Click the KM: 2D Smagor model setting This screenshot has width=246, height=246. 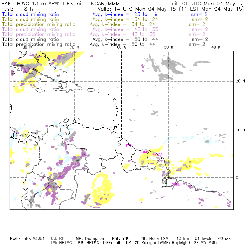(141, 243)
